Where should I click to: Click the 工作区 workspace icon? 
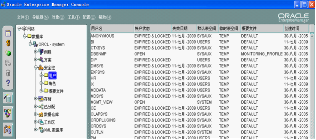(x=41, y=122)
